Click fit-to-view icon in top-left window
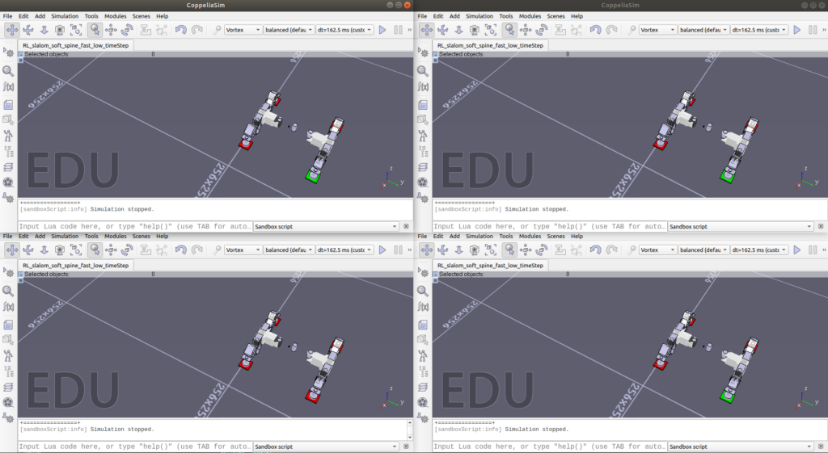Image resolution: width=828 pixels, height=453 pixels. click(x=76, y=30)
